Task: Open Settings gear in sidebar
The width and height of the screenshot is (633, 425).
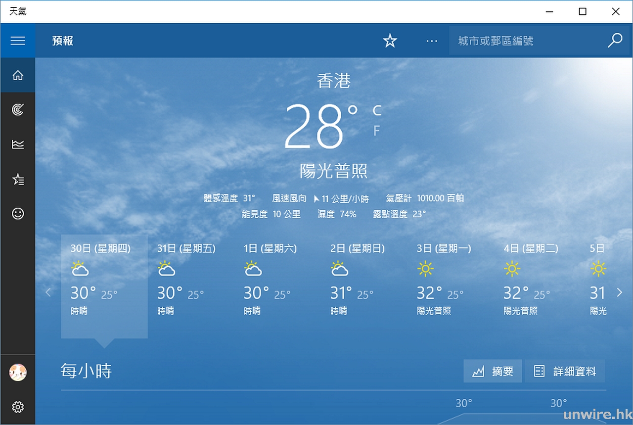Action: click(x=18, y=407)
